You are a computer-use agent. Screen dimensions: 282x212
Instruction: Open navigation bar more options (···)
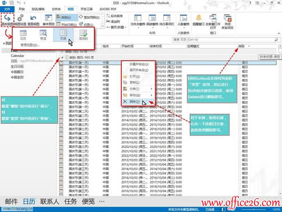coord(102,201)
